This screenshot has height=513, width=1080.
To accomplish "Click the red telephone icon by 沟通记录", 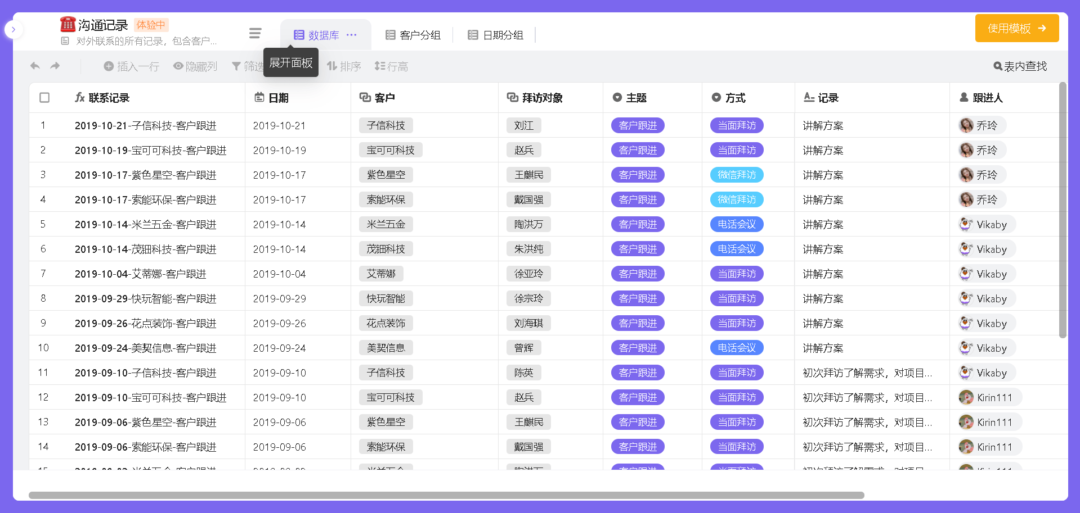I will [68, 25].
